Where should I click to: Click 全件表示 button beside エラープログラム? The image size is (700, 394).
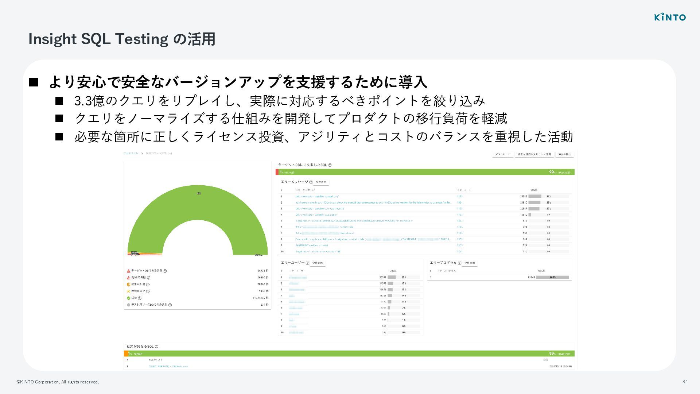coord(470,263)
